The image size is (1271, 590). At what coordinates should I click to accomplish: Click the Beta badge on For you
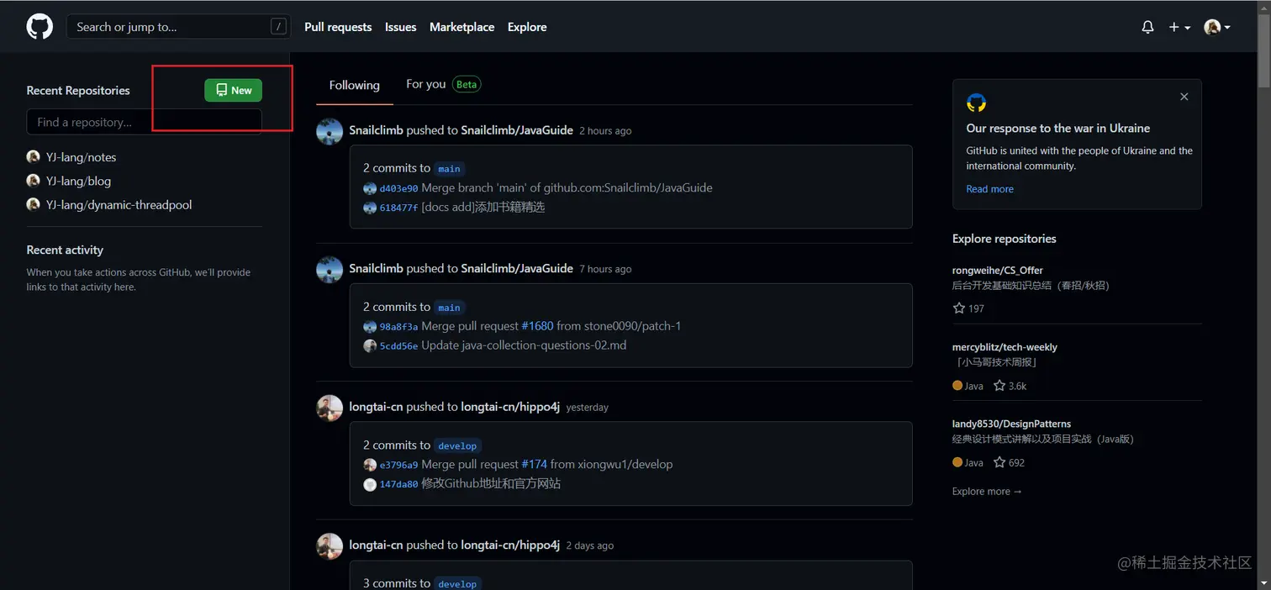[x=467, y=84]
